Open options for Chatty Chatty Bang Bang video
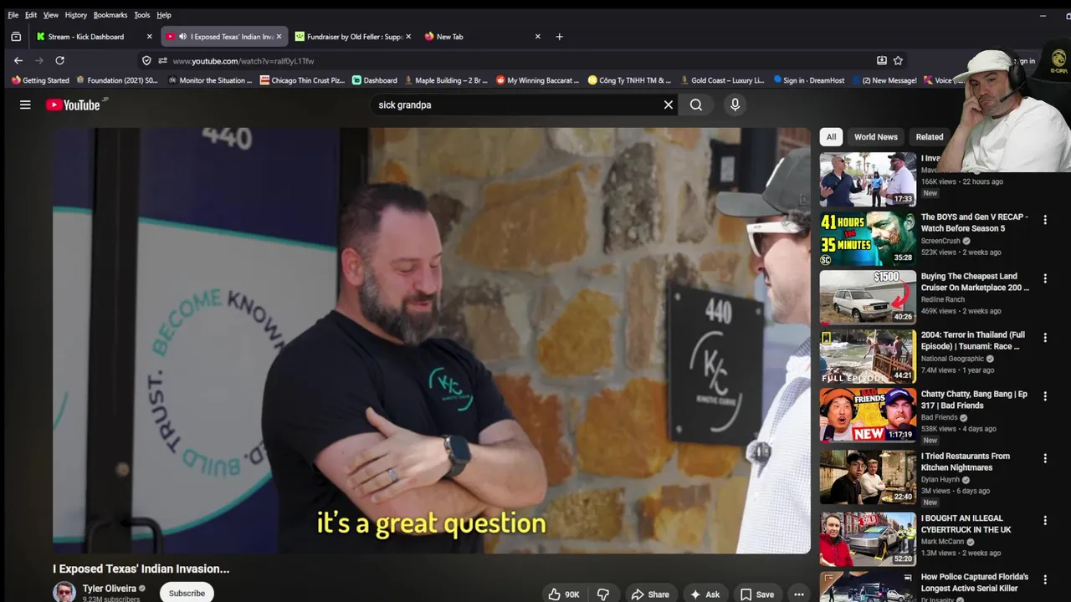The width and height of the screenshot is (1071, 602). pyautogui.click(x=1045, y=397)
